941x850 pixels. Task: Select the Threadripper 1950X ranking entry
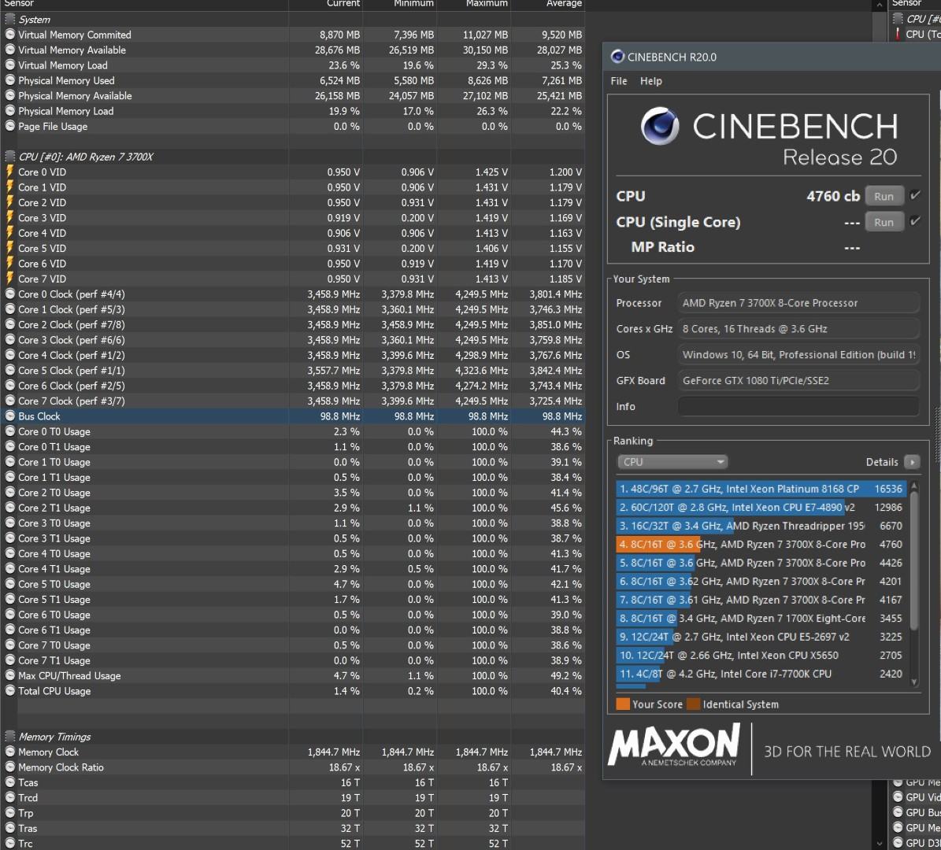tap(760, 526)
